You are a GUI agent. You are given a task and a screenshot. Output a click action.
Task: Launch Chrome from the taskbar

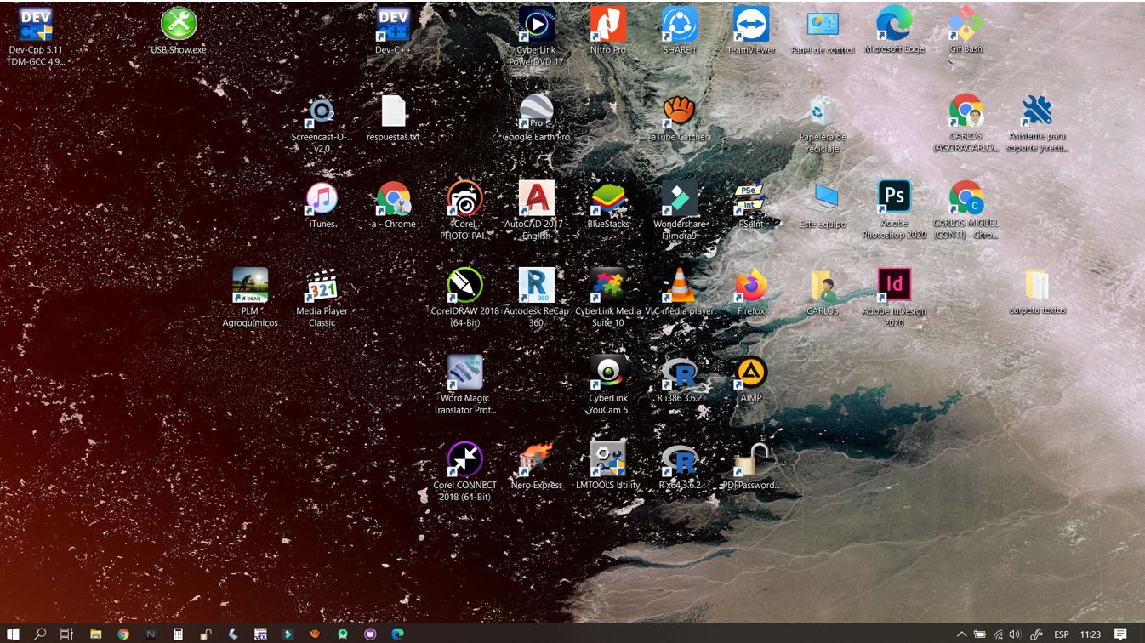point(123,634)
